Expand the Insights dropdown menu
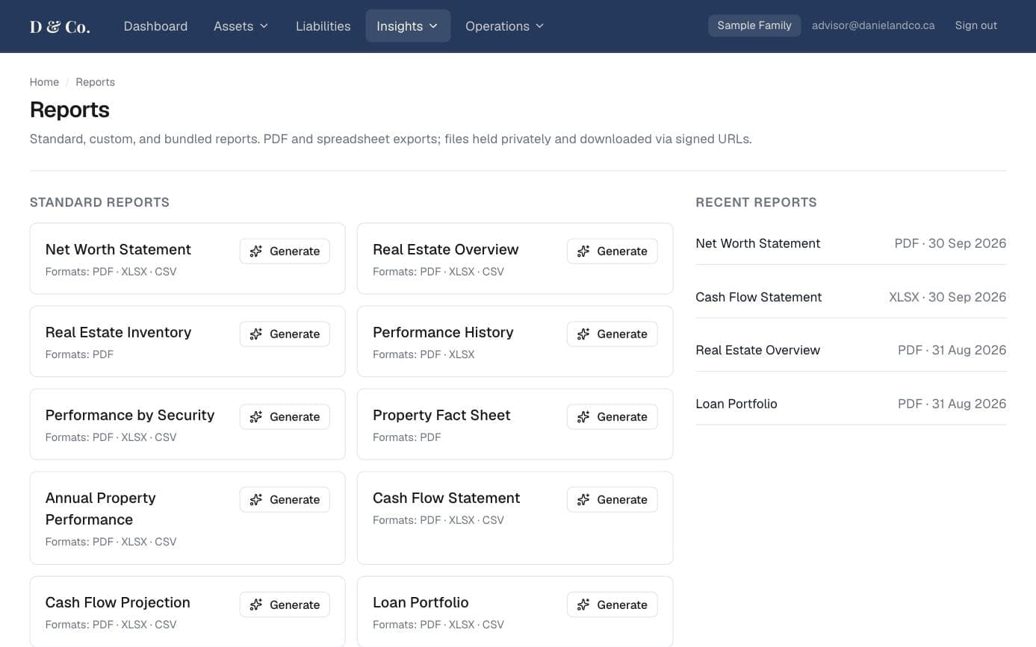The image size is (1036, 647). 408,26
